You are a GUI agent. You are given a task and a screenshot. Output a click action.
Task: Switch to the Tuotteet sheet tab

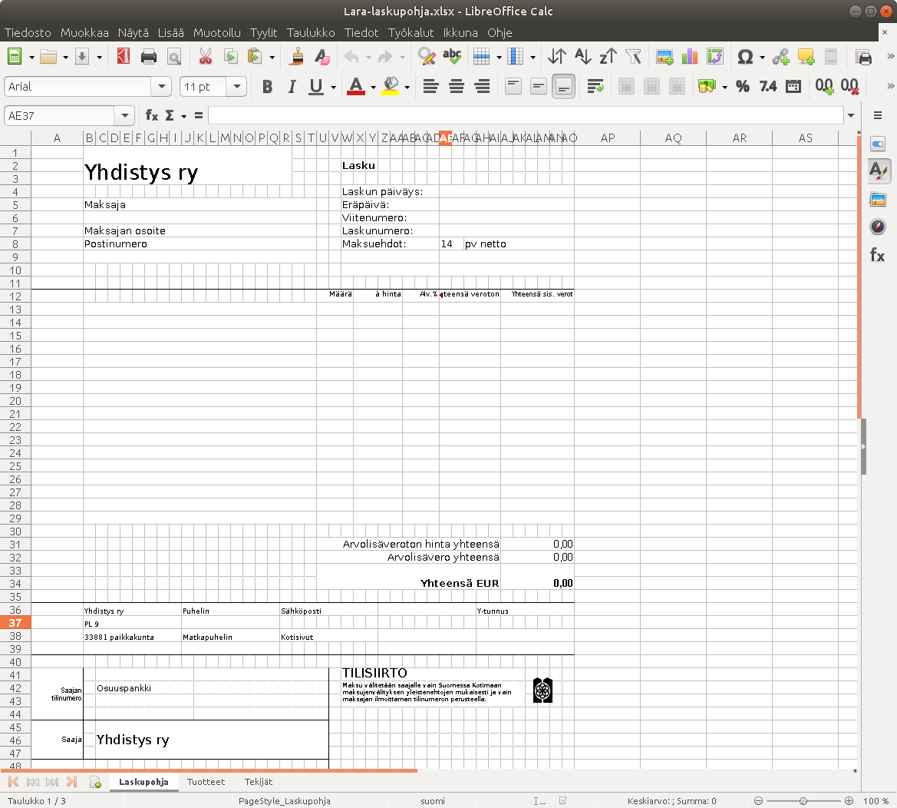206,782
